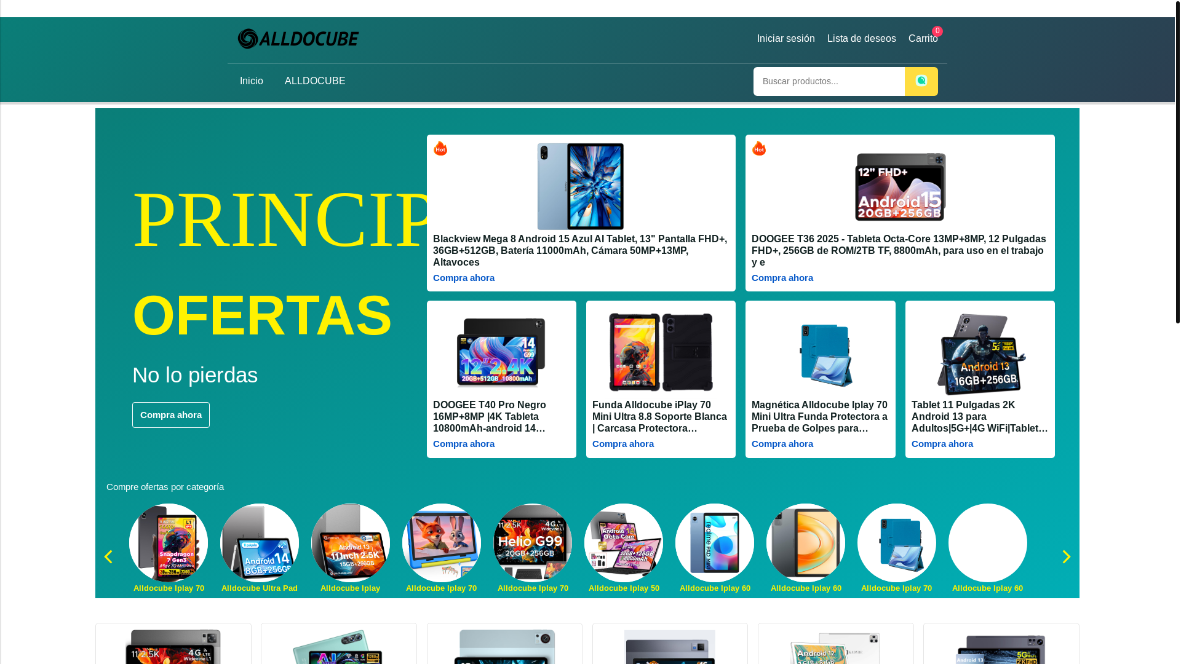Open the ALLDOCUBE menu item
The width and height of the screenshot is (1181, 664).
315,81
